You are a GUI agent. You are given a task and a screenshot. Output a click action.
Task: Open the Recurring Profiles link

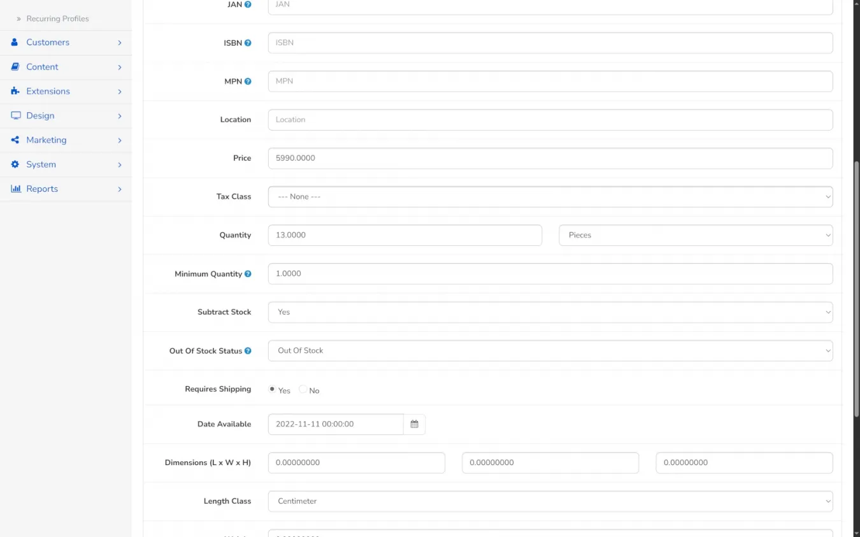(57, 18)
